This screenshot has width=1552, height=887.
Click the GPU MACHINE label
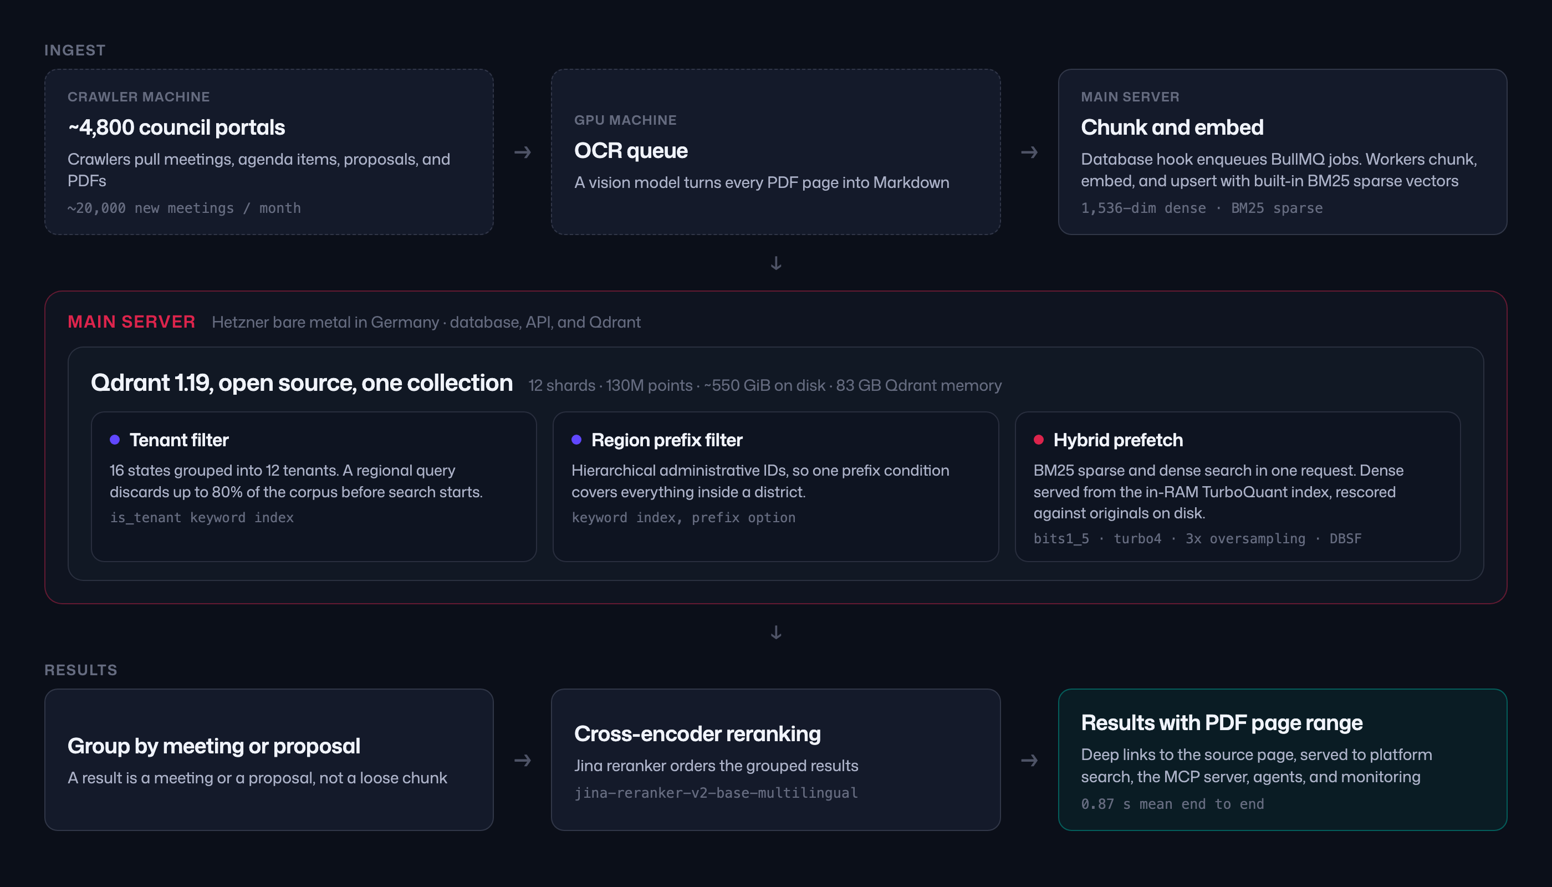[x=625, y=120]
